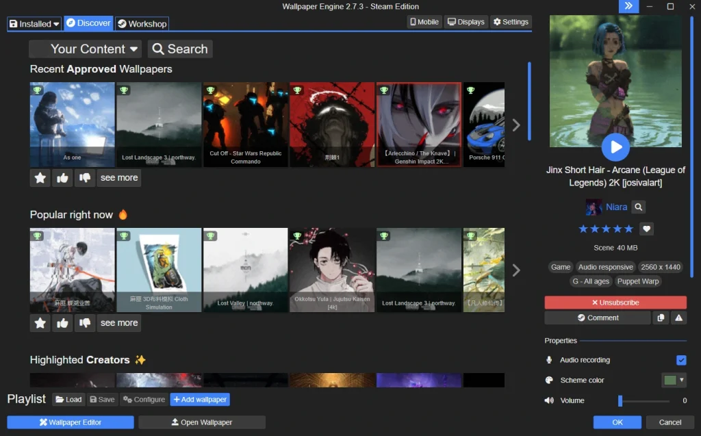Click Add wallpaper to playlist
The width and height of the screenshot is (701, 436).
(x=200, y=399)
